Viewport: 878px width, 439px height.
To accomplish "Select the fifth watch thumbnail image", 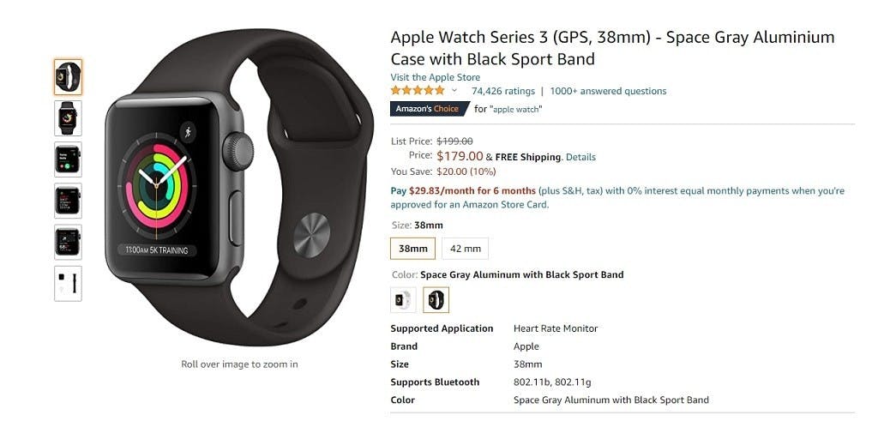I will (x=68, y=242).
